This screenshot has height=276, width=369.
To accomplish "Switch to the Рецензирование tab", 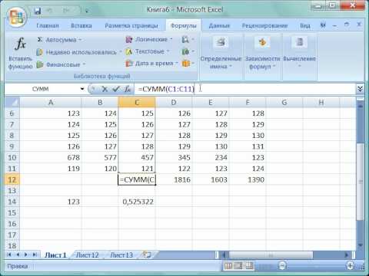I will (x=264, y=26).
